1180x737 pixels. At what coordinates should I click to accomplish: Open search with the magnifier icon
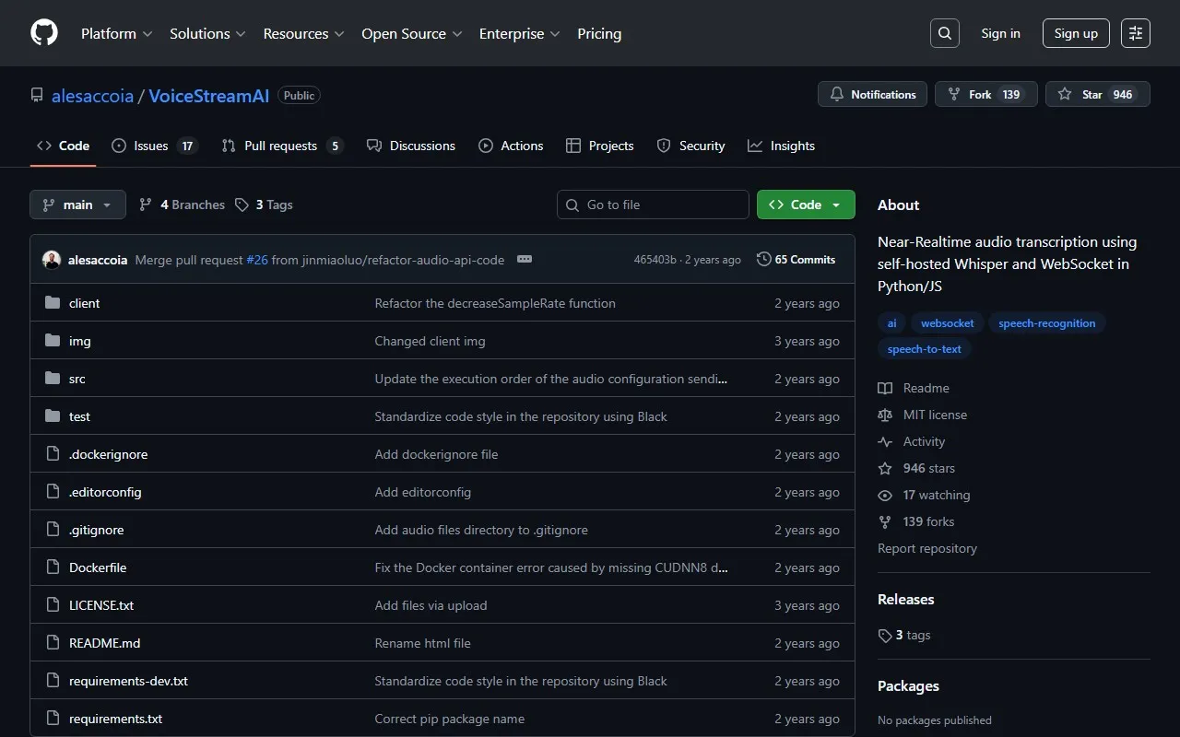tap(944, 33)
